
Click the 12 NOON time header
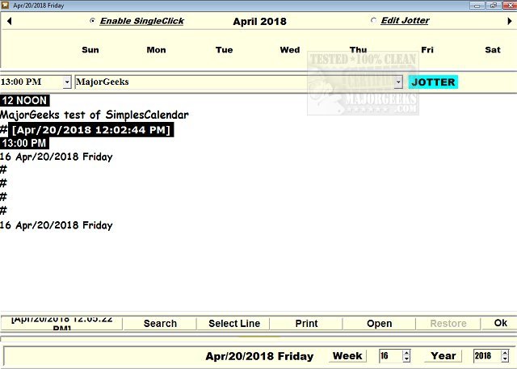(x=25, y=100)
